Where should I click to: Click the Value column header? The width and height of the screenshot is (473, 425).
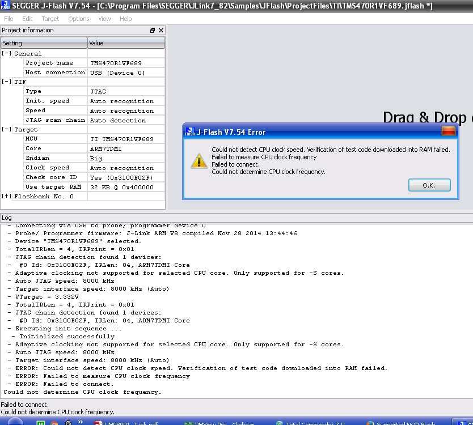click(126, 43)
